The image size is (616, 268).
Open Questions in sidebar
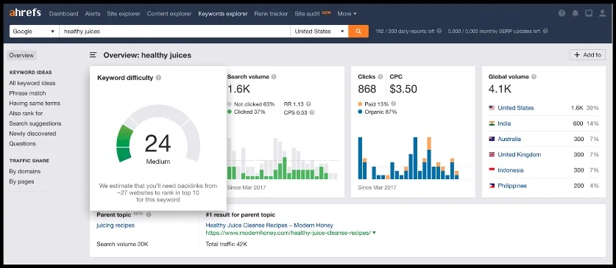22,143
